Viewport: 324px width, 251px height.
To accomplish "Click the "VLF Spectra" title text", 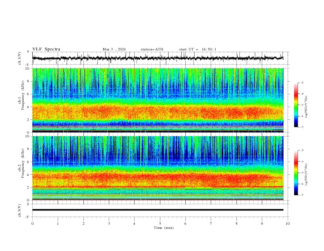I will (46, 49).
